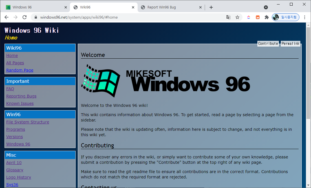The image size is (311, 188).
Task: Open Chrome's three-dot menu
Action: point(305,17)
